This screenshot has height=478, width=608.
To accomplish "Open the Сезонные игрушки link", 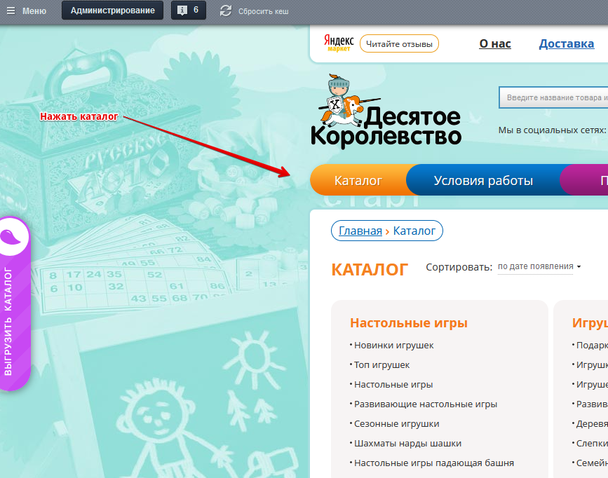I will (x=396, y=424).
